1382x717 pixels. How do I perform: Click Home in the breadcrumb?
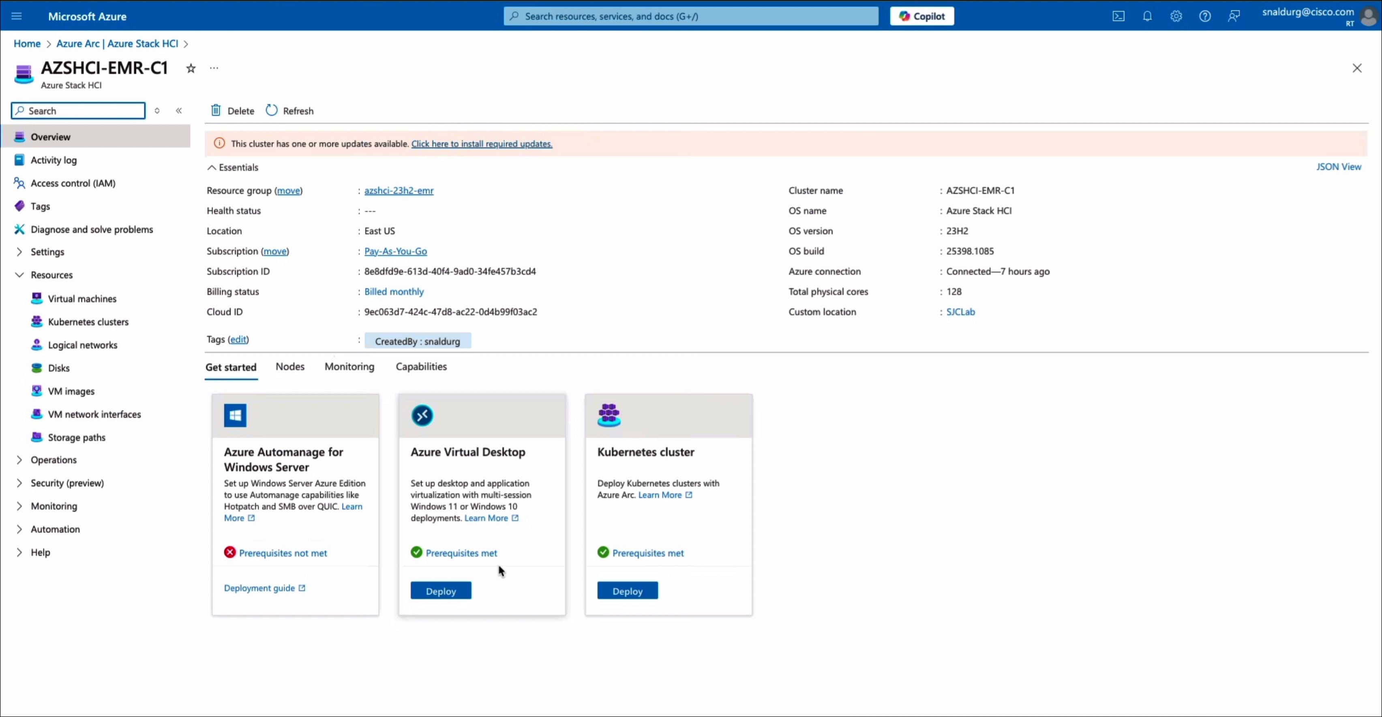27,43
